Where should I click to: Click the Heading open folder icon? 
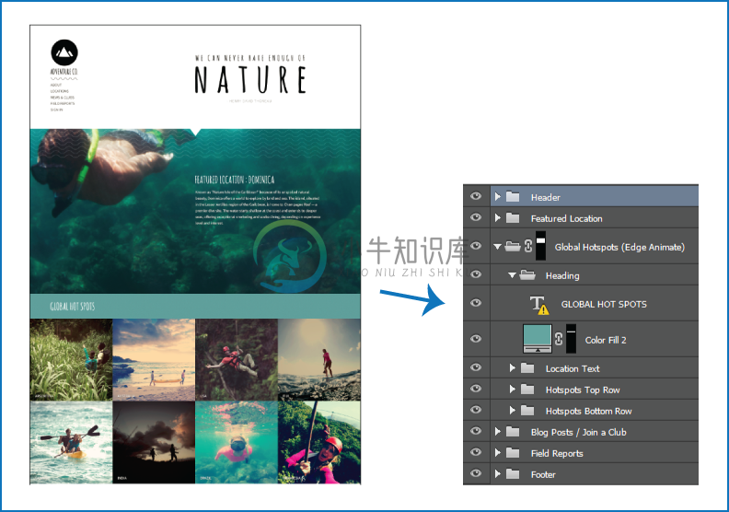pyautogui.click(x=527, y=274)
